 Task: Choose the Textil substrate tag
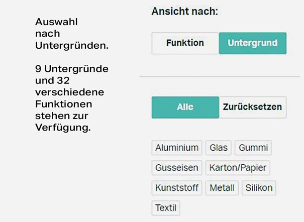coord(166,208)
